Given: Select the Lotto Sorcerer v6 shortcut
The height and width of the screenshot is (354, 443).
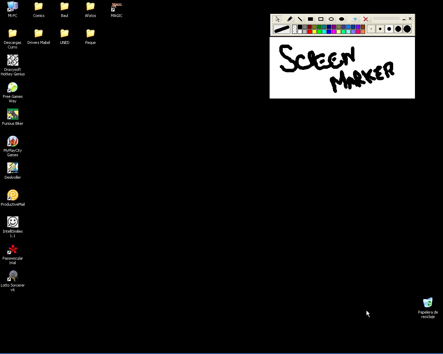Looking at the screenshot, I should tap(12, 281).
